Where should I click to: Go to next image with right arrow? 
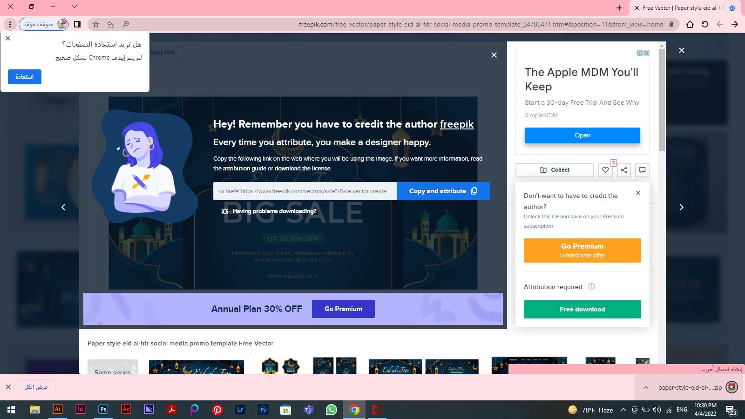681,207
